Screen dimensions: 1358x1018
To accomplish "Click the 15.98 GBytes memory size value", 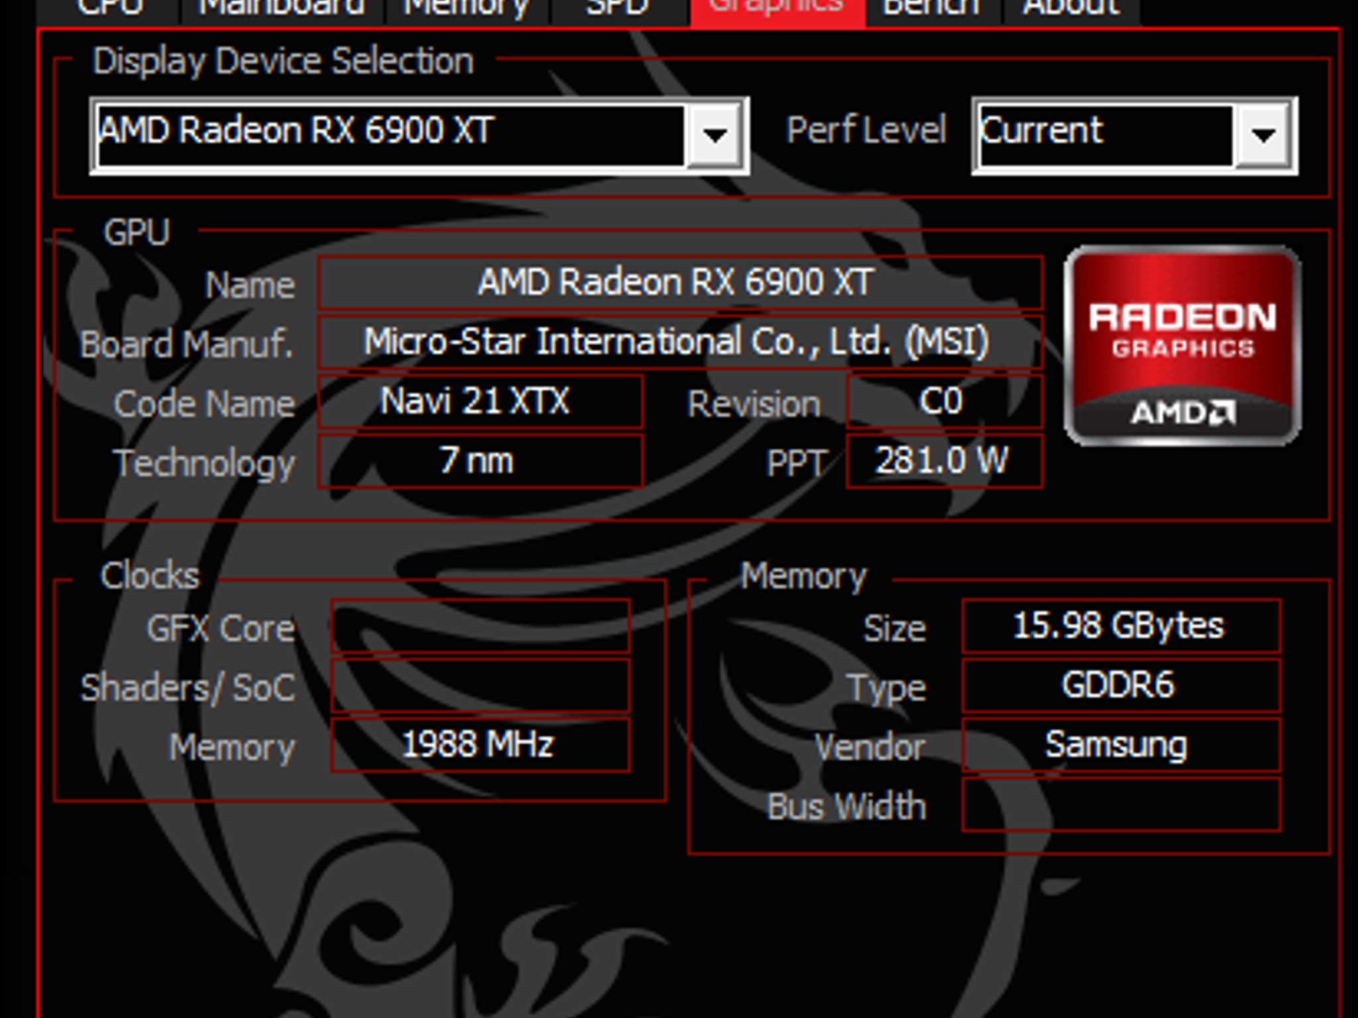I will (1121, 626).
